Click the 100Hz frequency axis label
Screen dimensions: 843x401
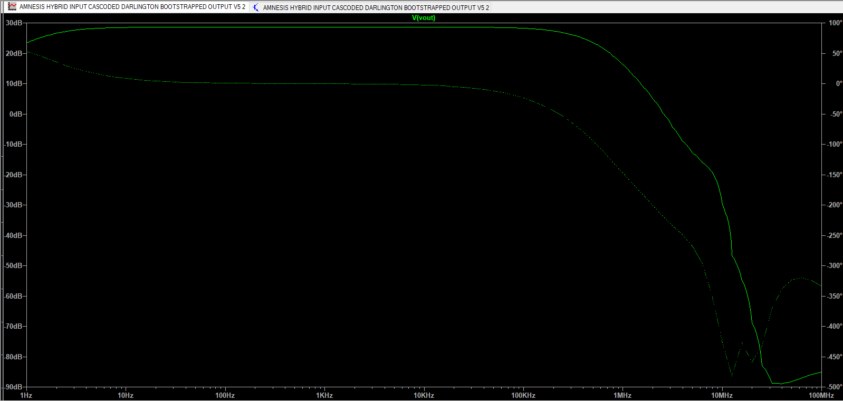tap(225, 395)
